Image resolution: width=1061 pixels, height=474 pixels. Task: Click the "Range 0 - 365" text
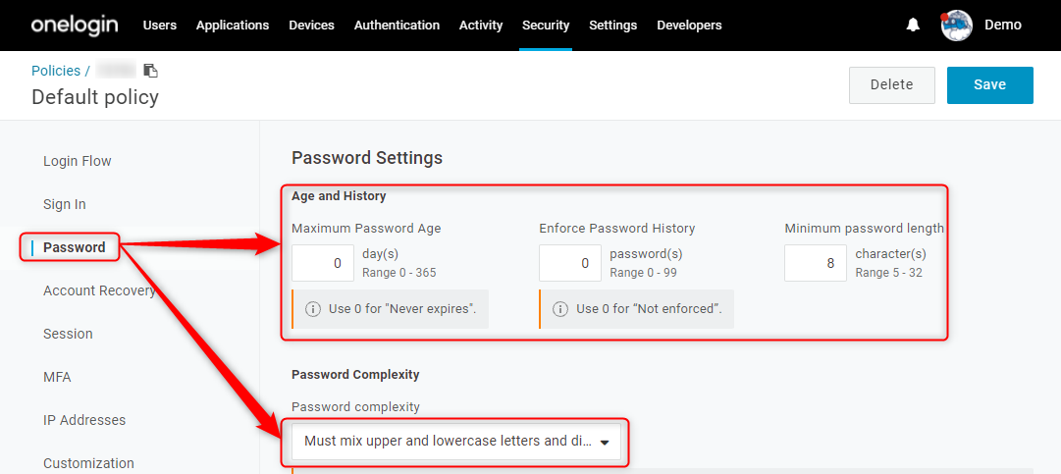click(399, 273)
